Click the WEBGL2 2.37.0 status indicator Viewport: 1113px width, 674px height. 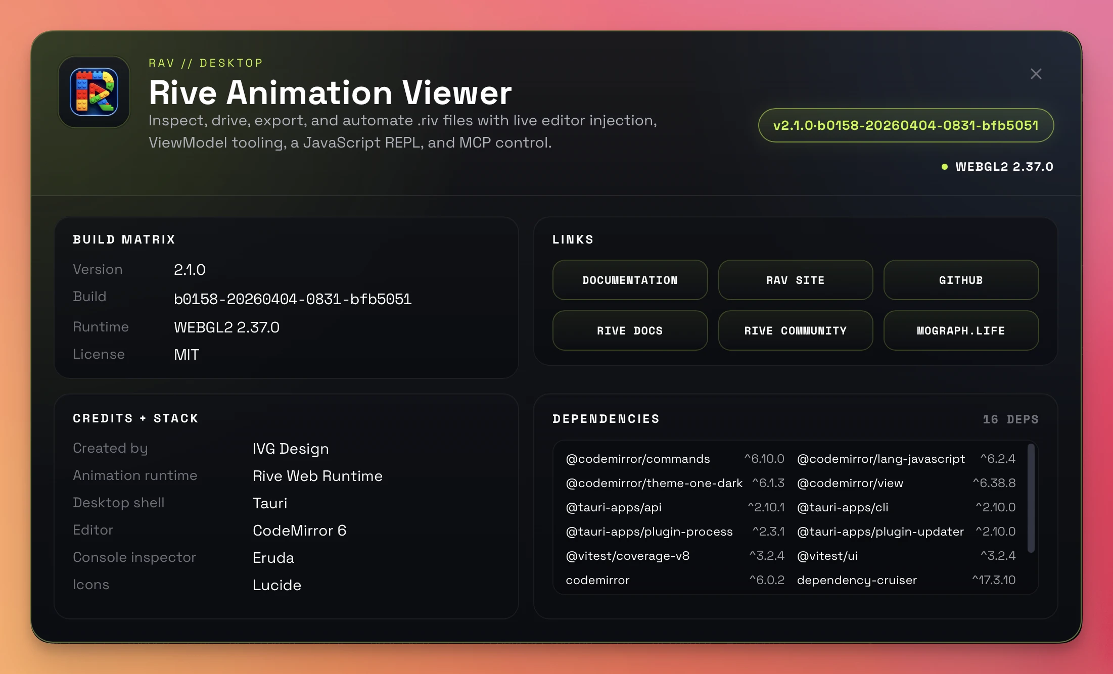pyautogui.click(x=997, y=167)
